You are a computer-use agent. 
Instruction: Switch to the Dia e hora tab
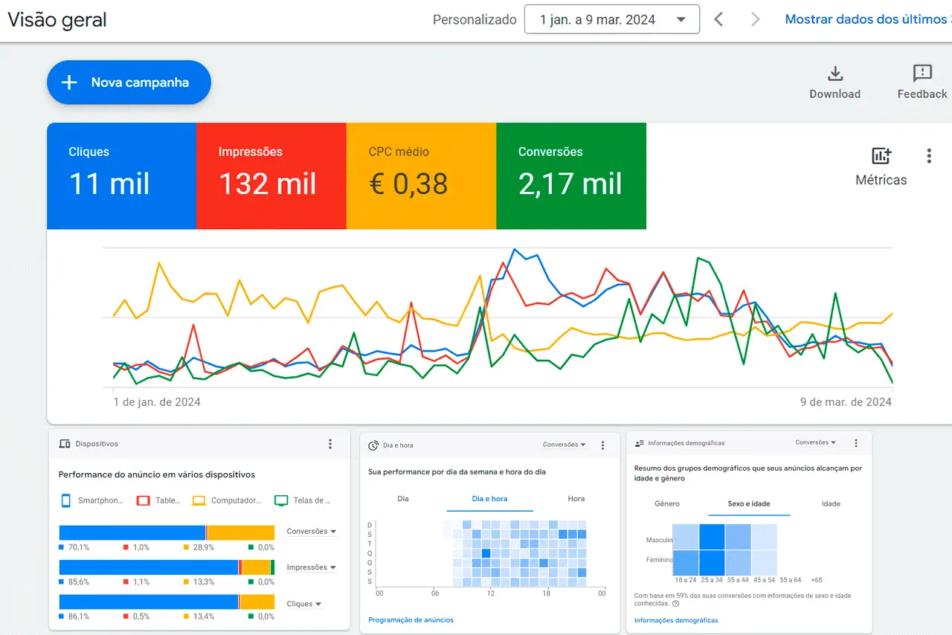490,499
